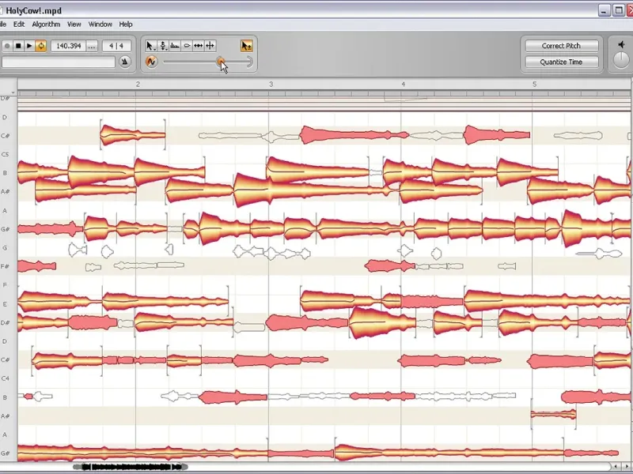Select the Pitch tool
Viewport: 633px width, 474px height.
point(163,46)
